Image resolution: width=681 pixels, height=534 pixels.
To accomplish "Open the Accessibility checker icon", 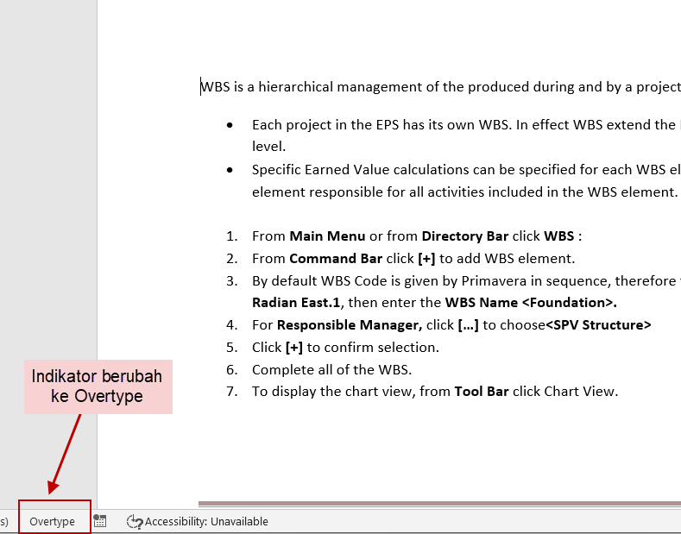I will point(134,521).
